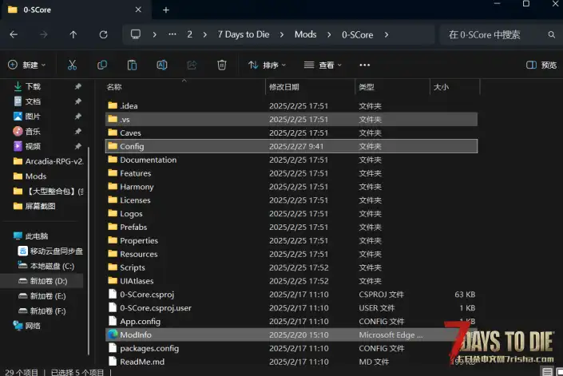Expand chevron after 7 Days to Die breadcrumb
The image size is (563, 376).
tap(282, 34)
